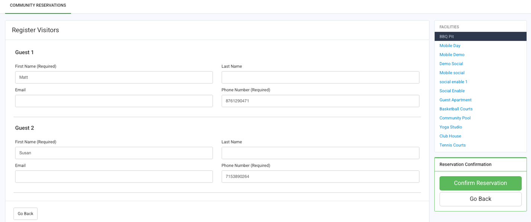The width and height of the screenshot is (531, 222).
Task: Open the Social Enable facility
Action: tap(452, 91)
